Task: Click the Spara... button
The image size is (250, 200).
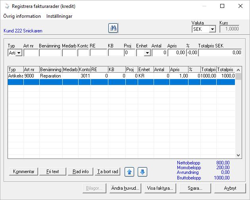Action: 195,188
